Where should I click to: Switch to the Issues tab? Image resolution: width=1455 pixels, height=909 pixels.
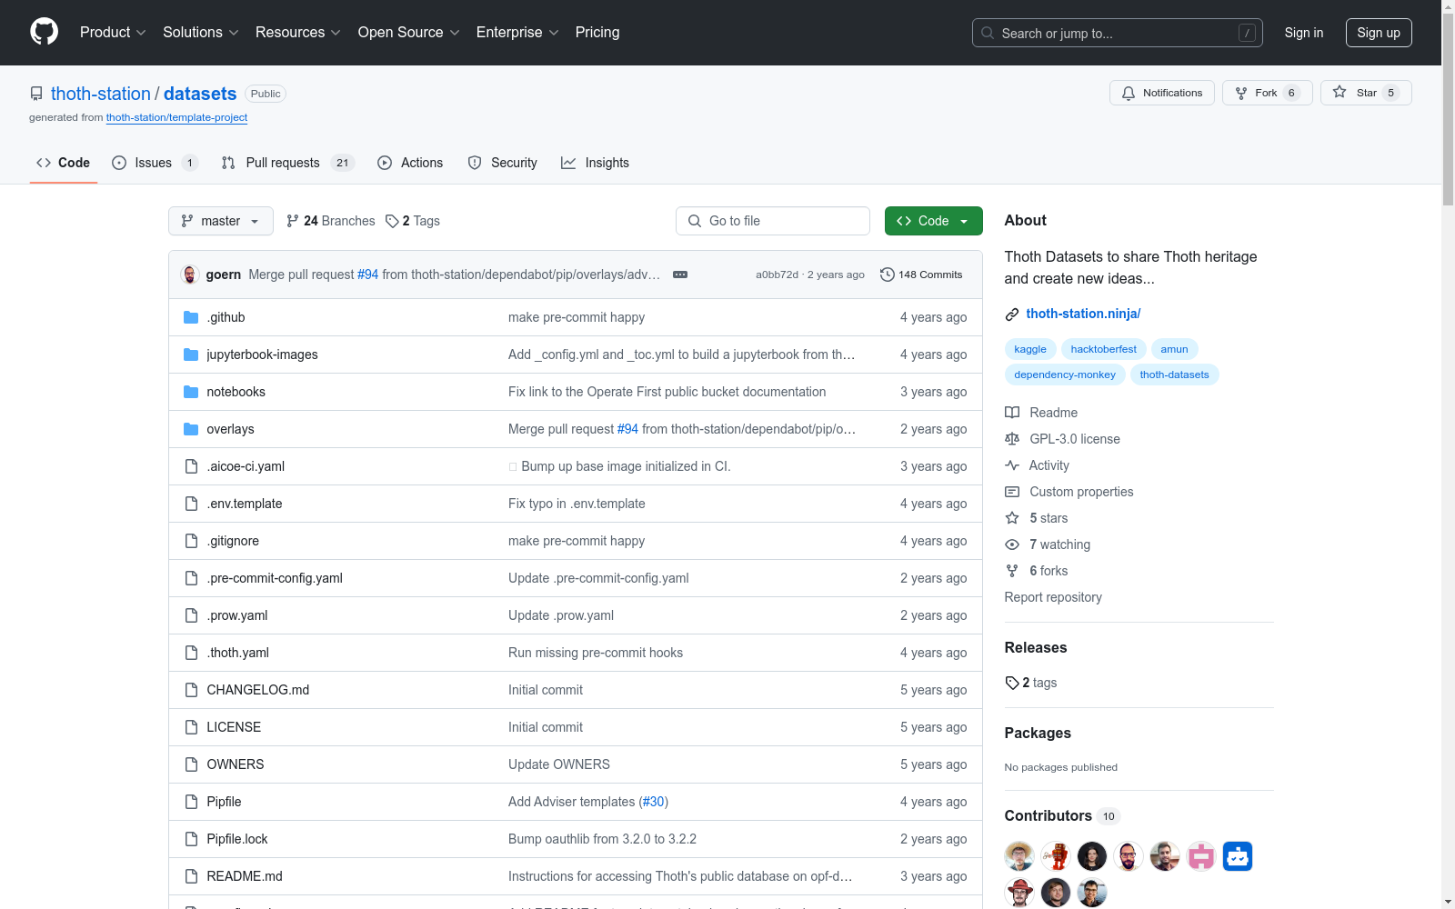pos(155,163)
